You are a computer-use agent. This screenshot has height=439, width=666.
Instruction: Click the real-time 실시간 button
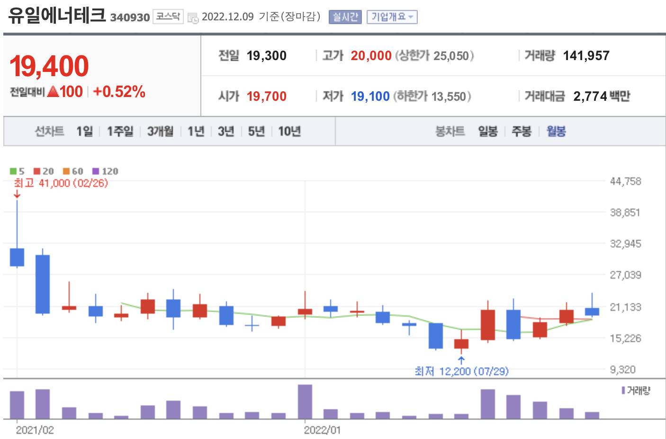[345, 17]
